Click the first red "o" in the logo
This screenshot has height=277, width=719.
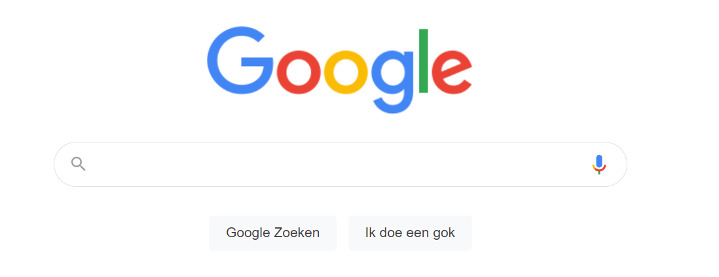(299, 73)
